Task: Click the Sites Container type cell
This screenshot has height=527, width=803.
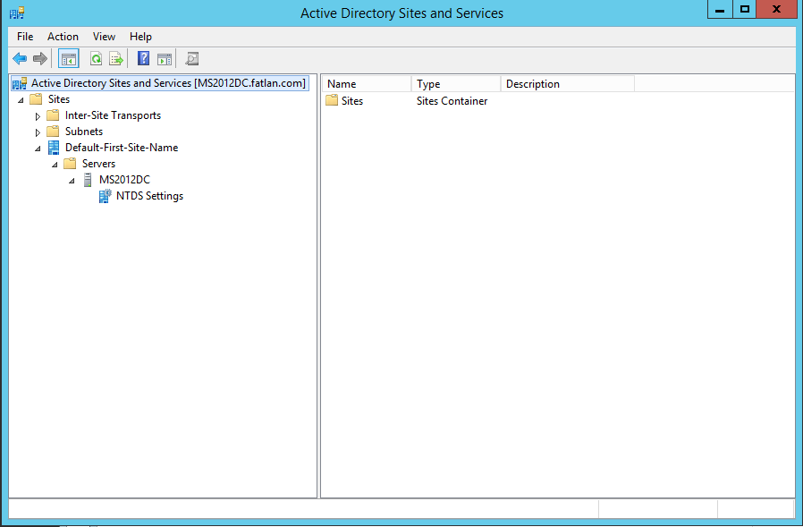Action: [x=452, y=100]
